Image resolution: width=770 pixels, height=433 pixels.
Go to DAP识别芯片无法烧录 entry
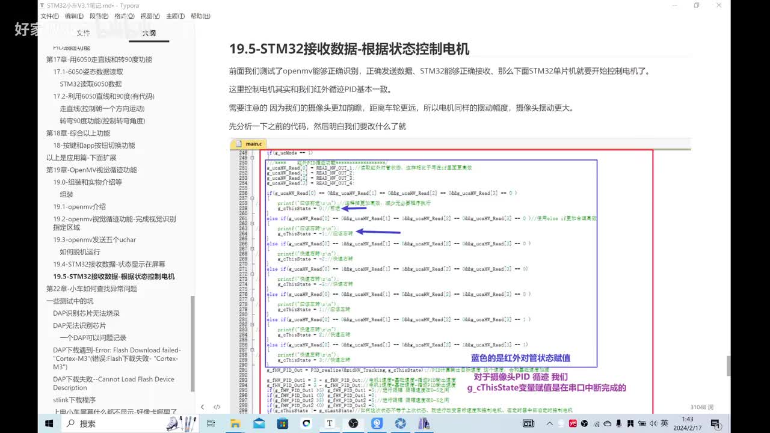86,313
